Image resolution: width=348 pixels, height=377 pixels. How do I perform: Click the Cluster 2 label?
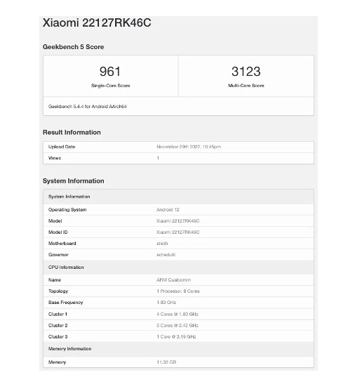[x=58, y=326]
